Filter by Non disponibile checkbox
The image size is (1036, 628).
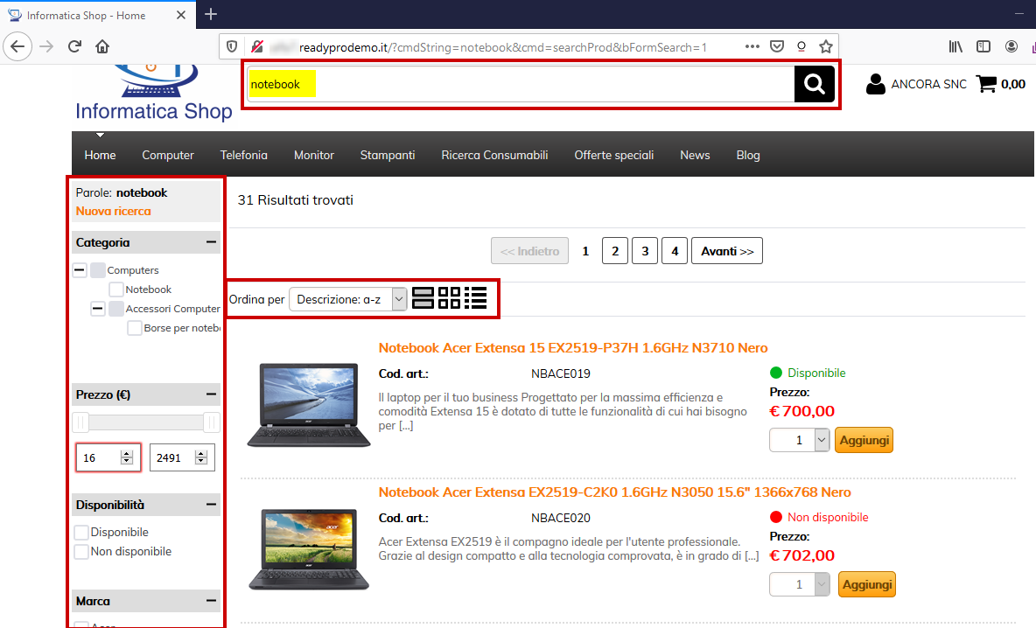click(81, 551)
